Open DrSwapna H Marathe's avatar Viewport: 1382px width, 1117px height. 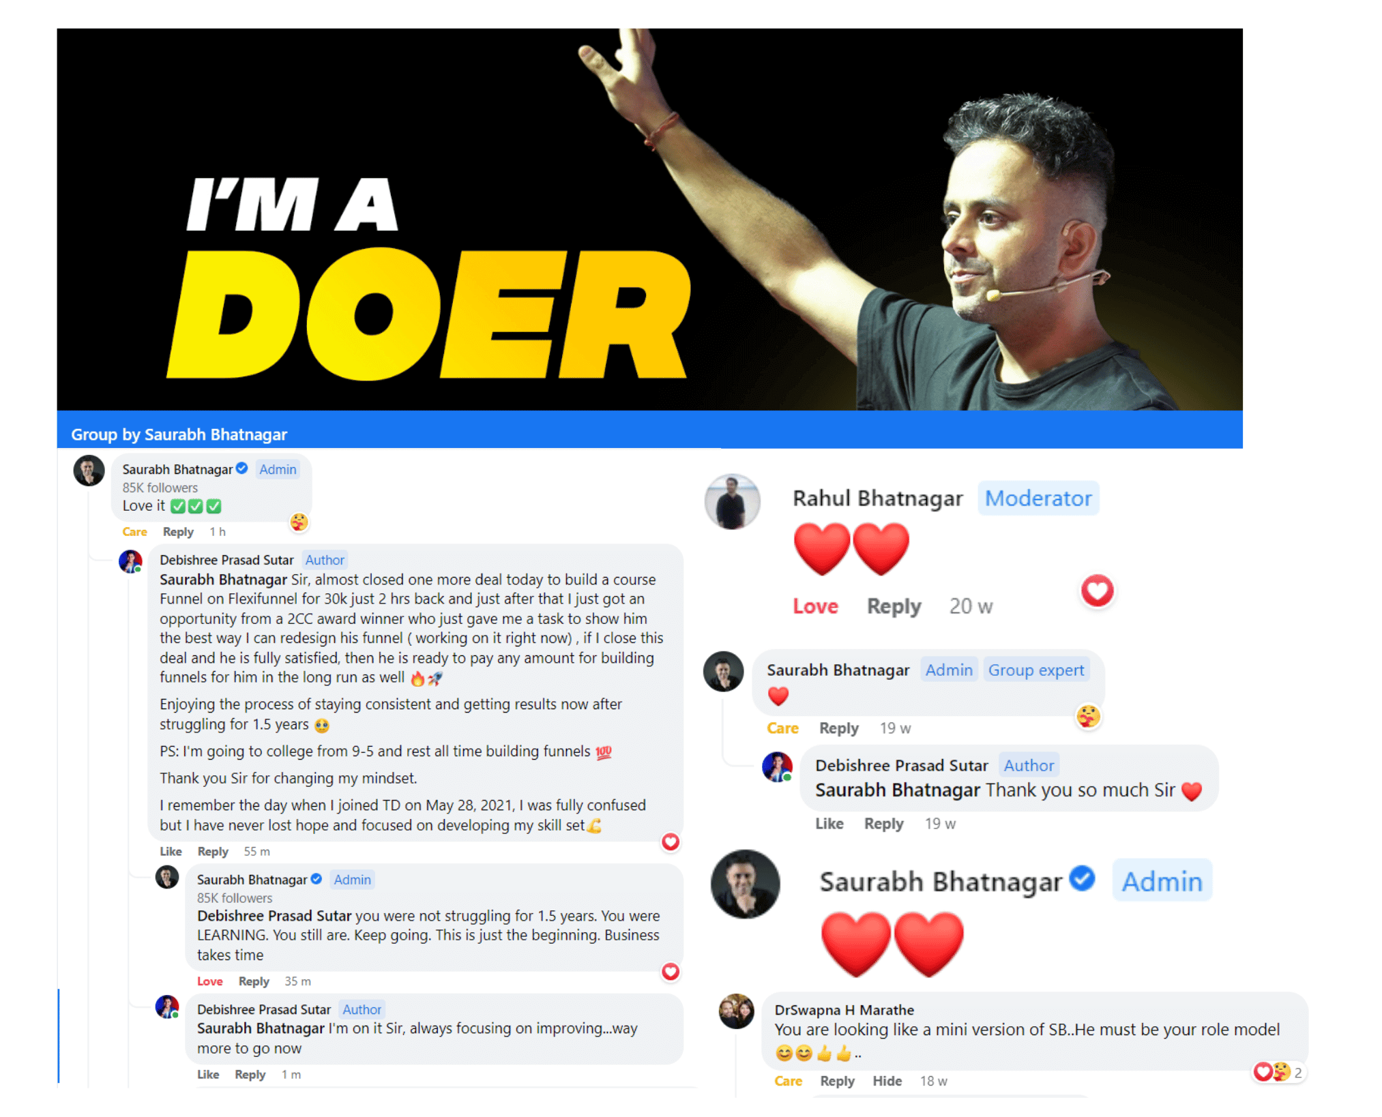point(737,1011)
